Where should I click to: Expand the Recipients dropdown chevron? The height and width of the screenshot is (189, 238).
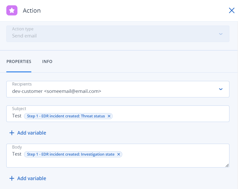click(x=221, y=89)
